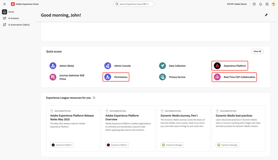Click the help question mark icon
The height and width of the screenshot is (160, 278).
click(x=254, y=4)
